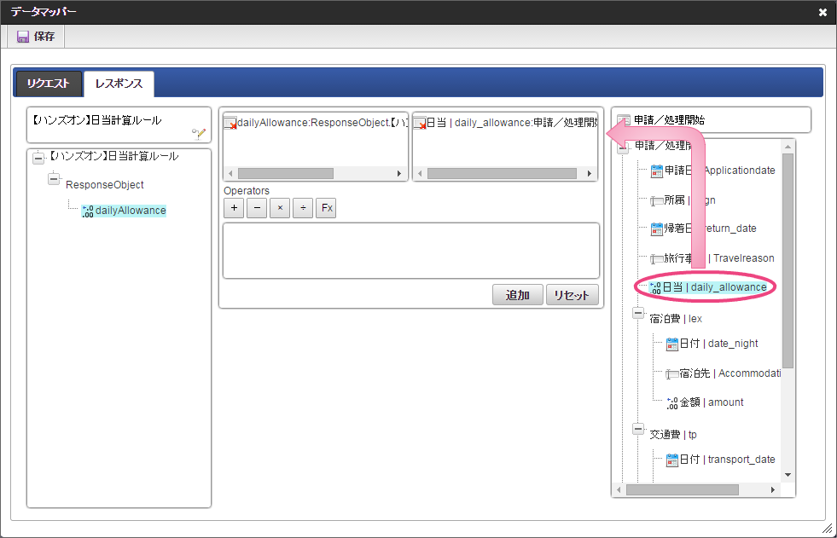Click the 追加 button
Viewport: 837px width, 538px height.
518,295
